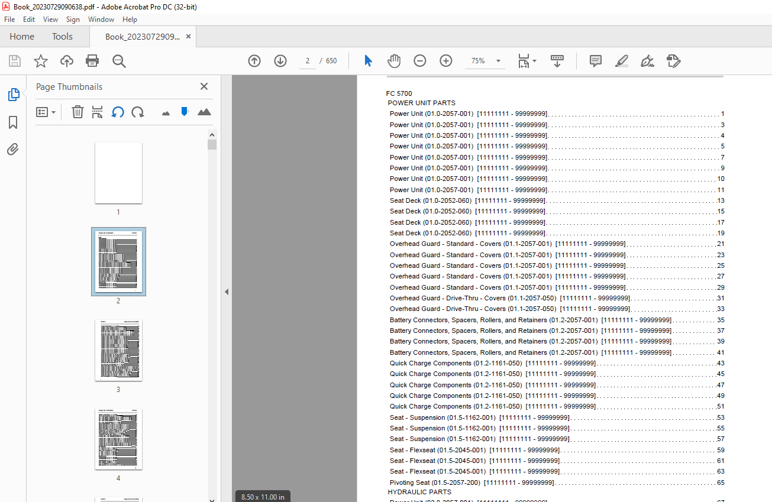Image resolution: width=772 pixels, height=502 pixels.
Task: Expand the fit page tool dropdown arrow
Action: pos(535,61)
